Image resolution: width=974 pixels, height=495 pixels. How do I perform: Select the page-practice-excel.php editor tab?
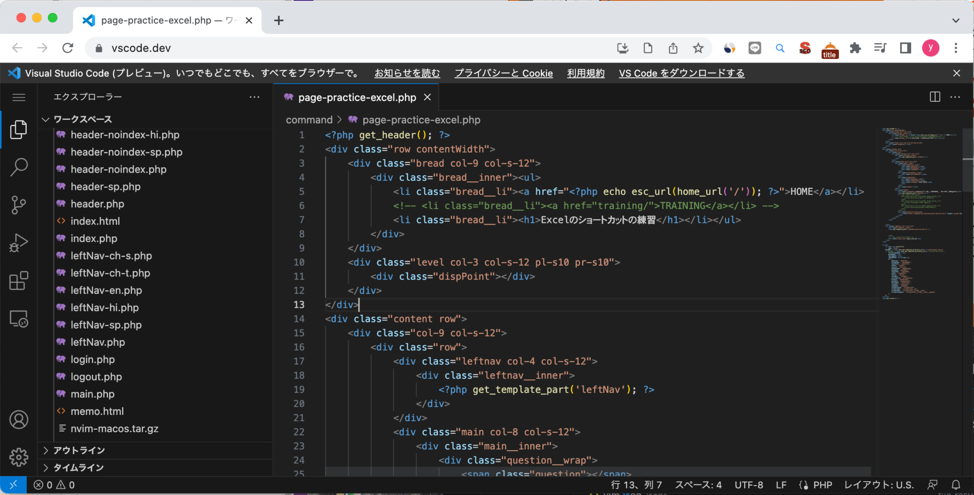coord(356,97)
